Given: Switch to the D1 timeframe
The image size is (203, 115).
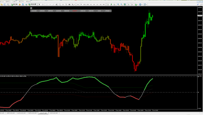Looking at the screenshot, I should tap(97, 5).
